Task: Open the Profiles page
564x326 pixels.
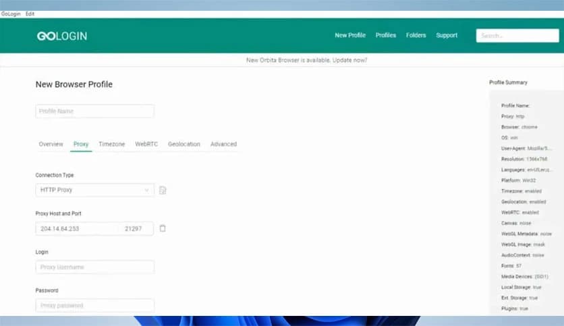Action: coord(386,35)
